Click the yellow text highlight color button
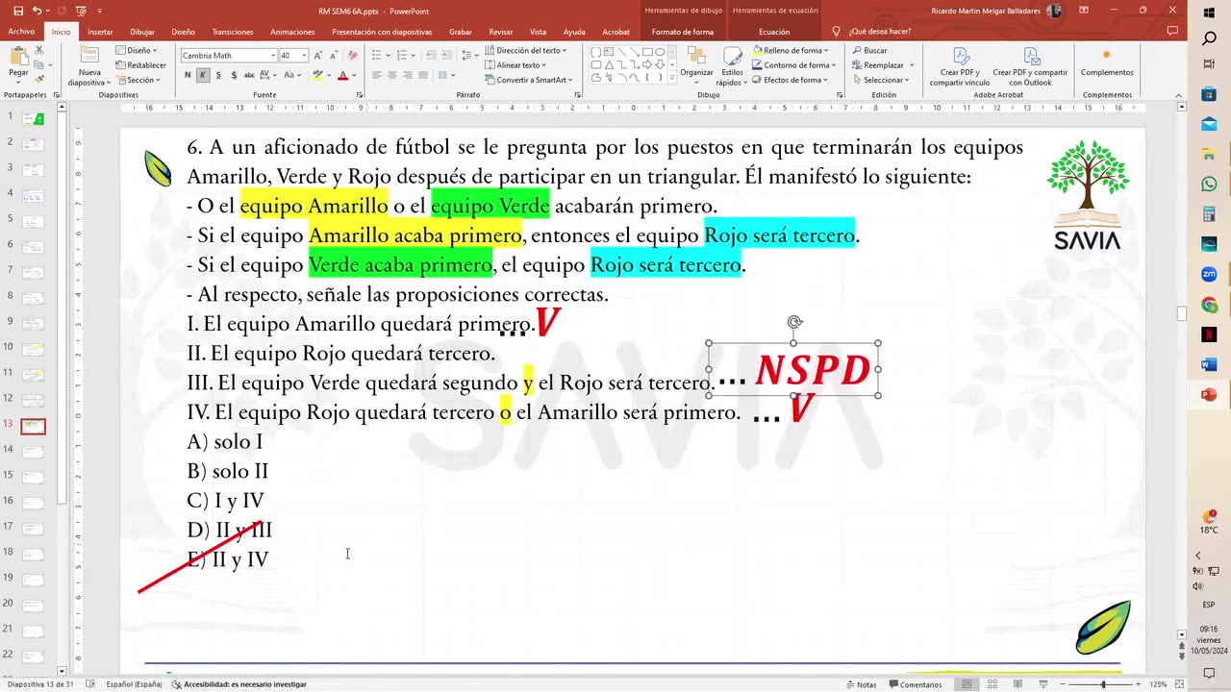1231x692 pixels. (318, 75)
